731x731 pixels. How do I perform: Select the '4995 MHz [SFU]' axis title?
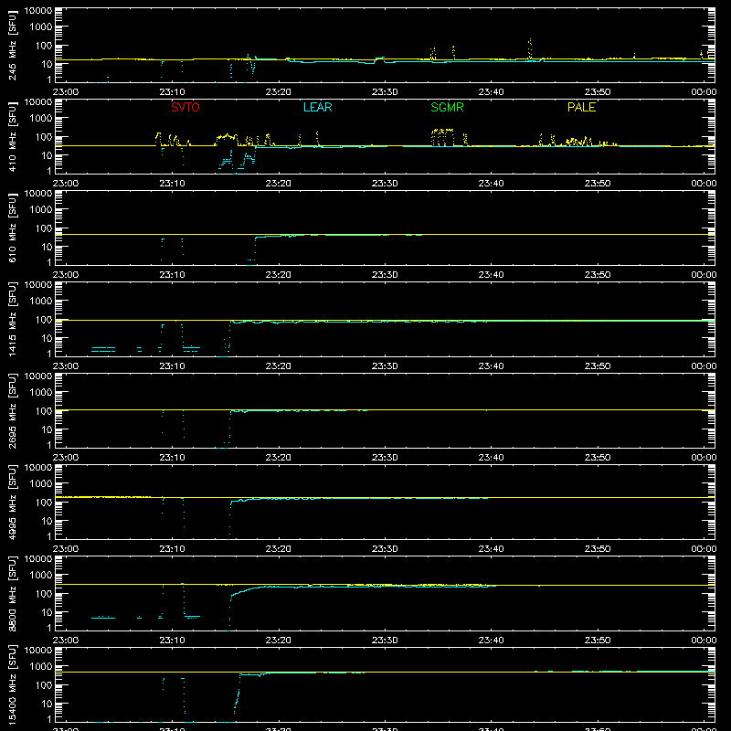pyautogui.click(x=13, y=502)
